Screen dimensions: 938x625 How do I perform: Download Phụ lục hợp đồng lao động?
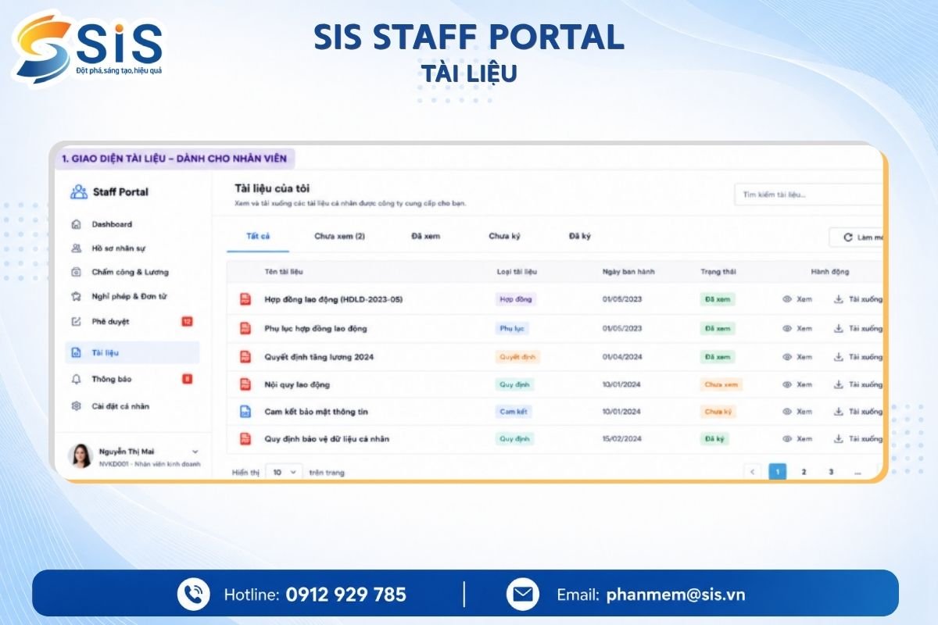(x=857, y=328)
